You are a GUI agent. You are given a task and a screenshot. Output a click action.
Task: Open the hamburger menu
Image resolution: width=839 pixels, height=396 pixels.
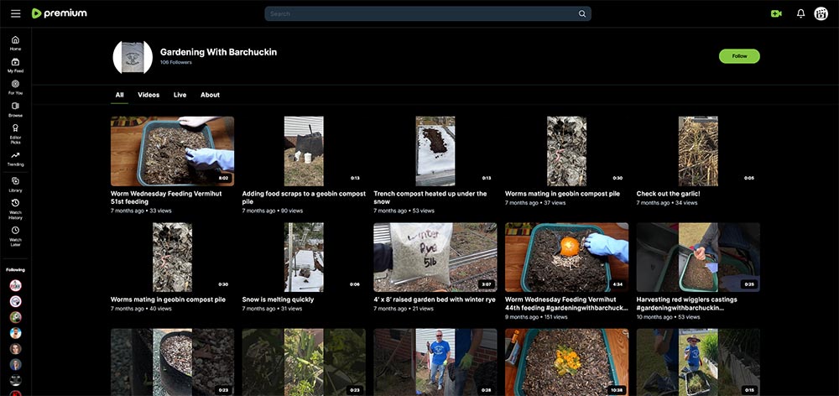click(x=15, y=13)
